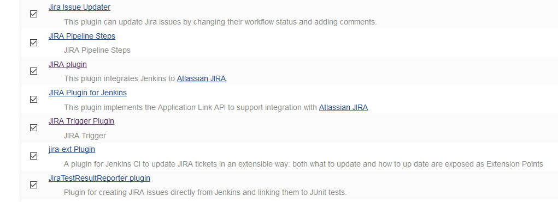
Task: Disable the JiraTestResultReporter plugin checkbox
Action: (x=33, y=185)
